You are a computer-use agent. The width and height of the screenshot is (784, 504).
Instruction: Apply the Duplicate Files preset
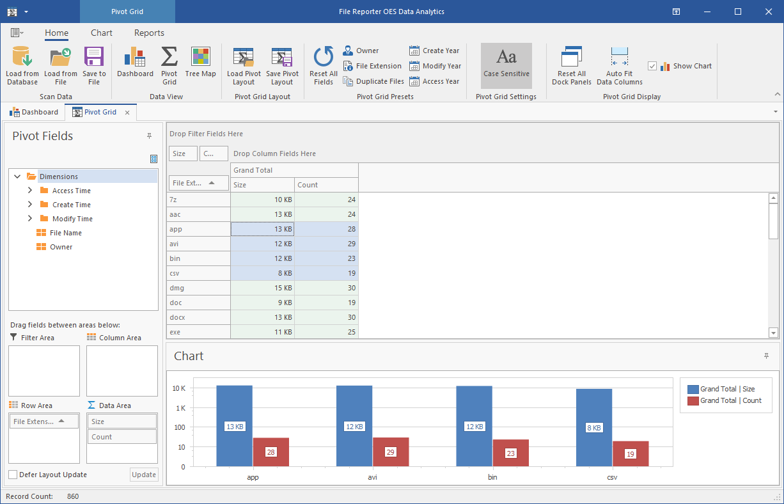(373, 81)
